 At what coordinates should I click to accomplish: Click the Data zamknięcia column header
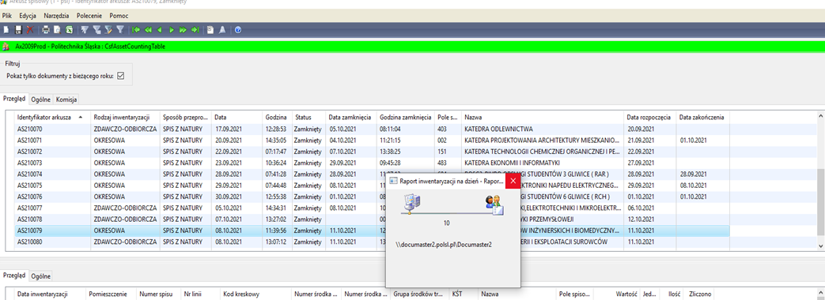pos(351,117)
